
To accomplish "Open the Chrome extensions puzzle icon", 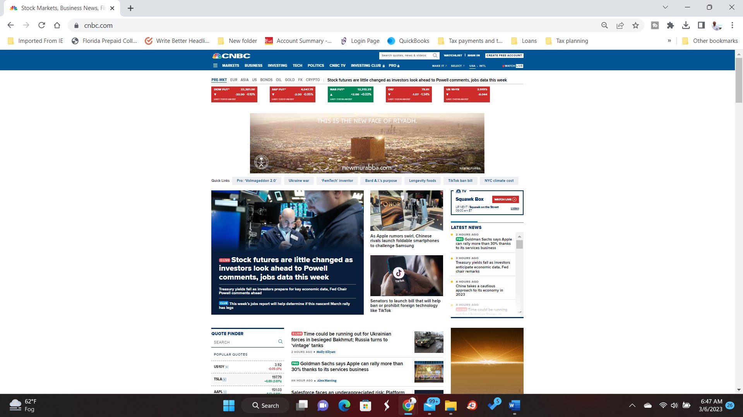I will (670, 25).
